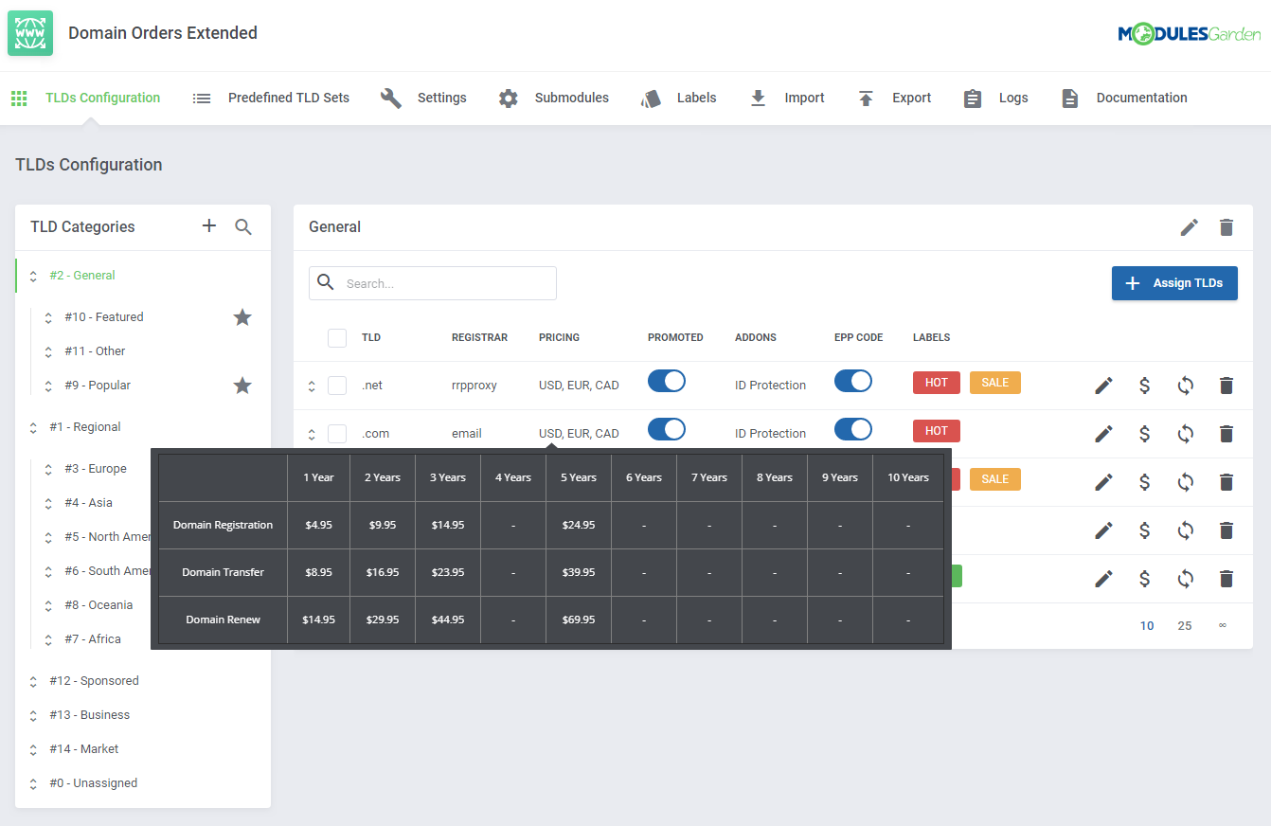Viewport: 1271px width, 826px height.
Task: Delete the General category using trash icon
Action: [x=1226, y=227]
